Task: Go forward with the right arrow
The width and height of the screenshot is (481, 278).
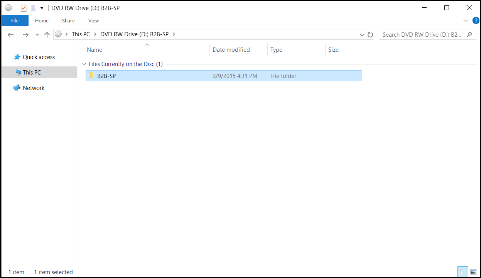Action: [25, 35]
